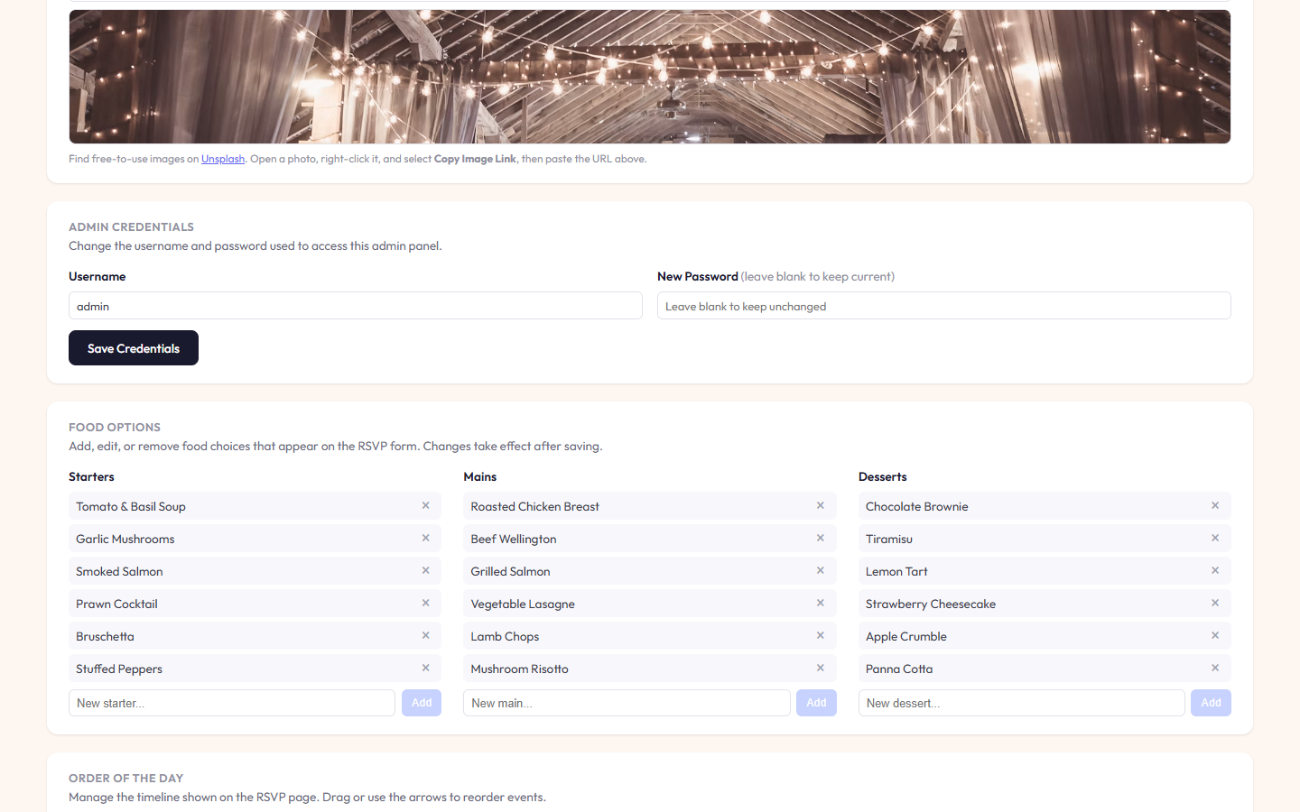Remove Tomato & Basil Soup starter
Screen dimensions: 1300x812
point(425,505)
